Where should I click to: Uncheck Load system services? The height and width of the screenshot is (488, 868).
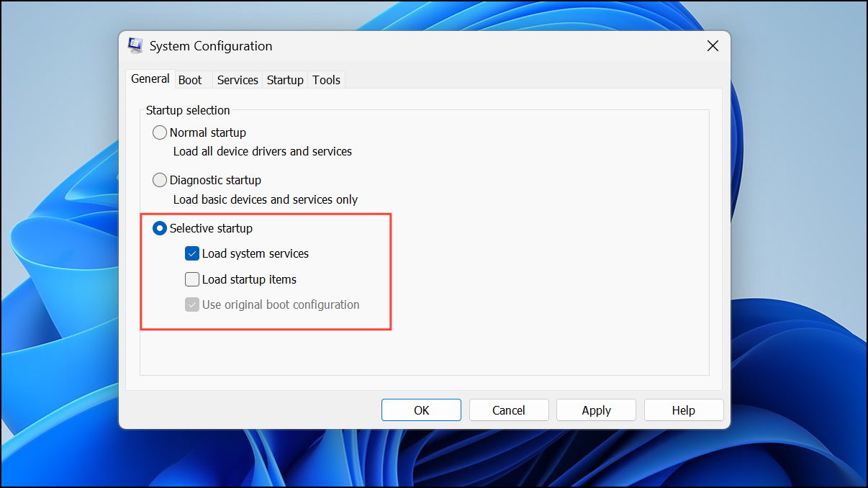coord(192,253)
